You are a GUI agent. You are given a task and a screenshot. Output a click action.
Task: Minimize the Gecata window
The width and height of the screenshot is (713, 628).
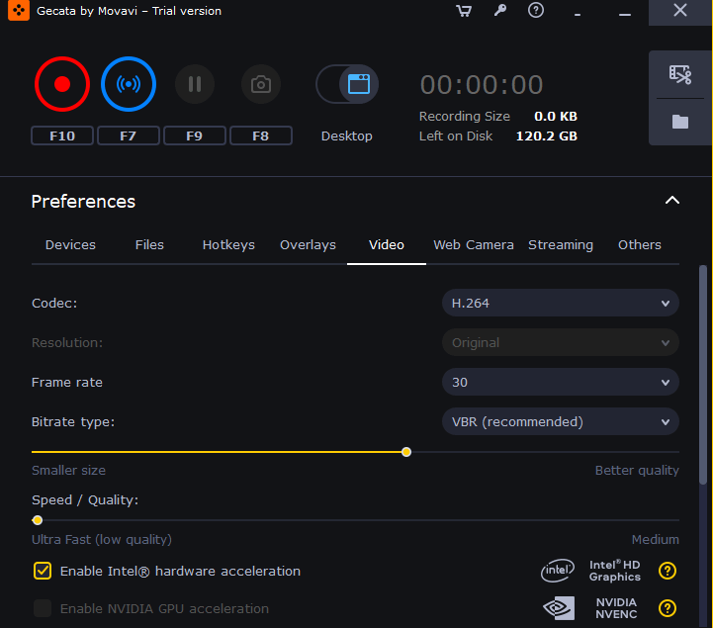625,12
